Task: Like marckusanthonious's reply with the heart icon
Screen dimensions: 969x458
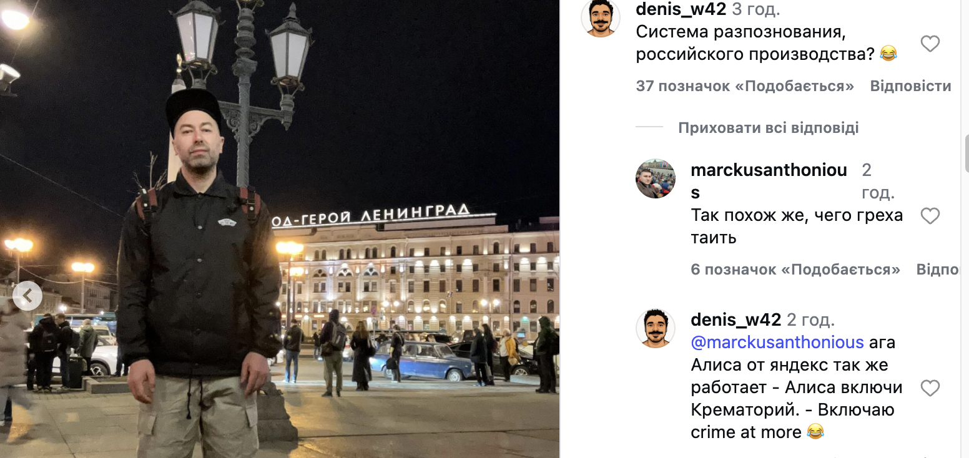Action: [930, 216]
